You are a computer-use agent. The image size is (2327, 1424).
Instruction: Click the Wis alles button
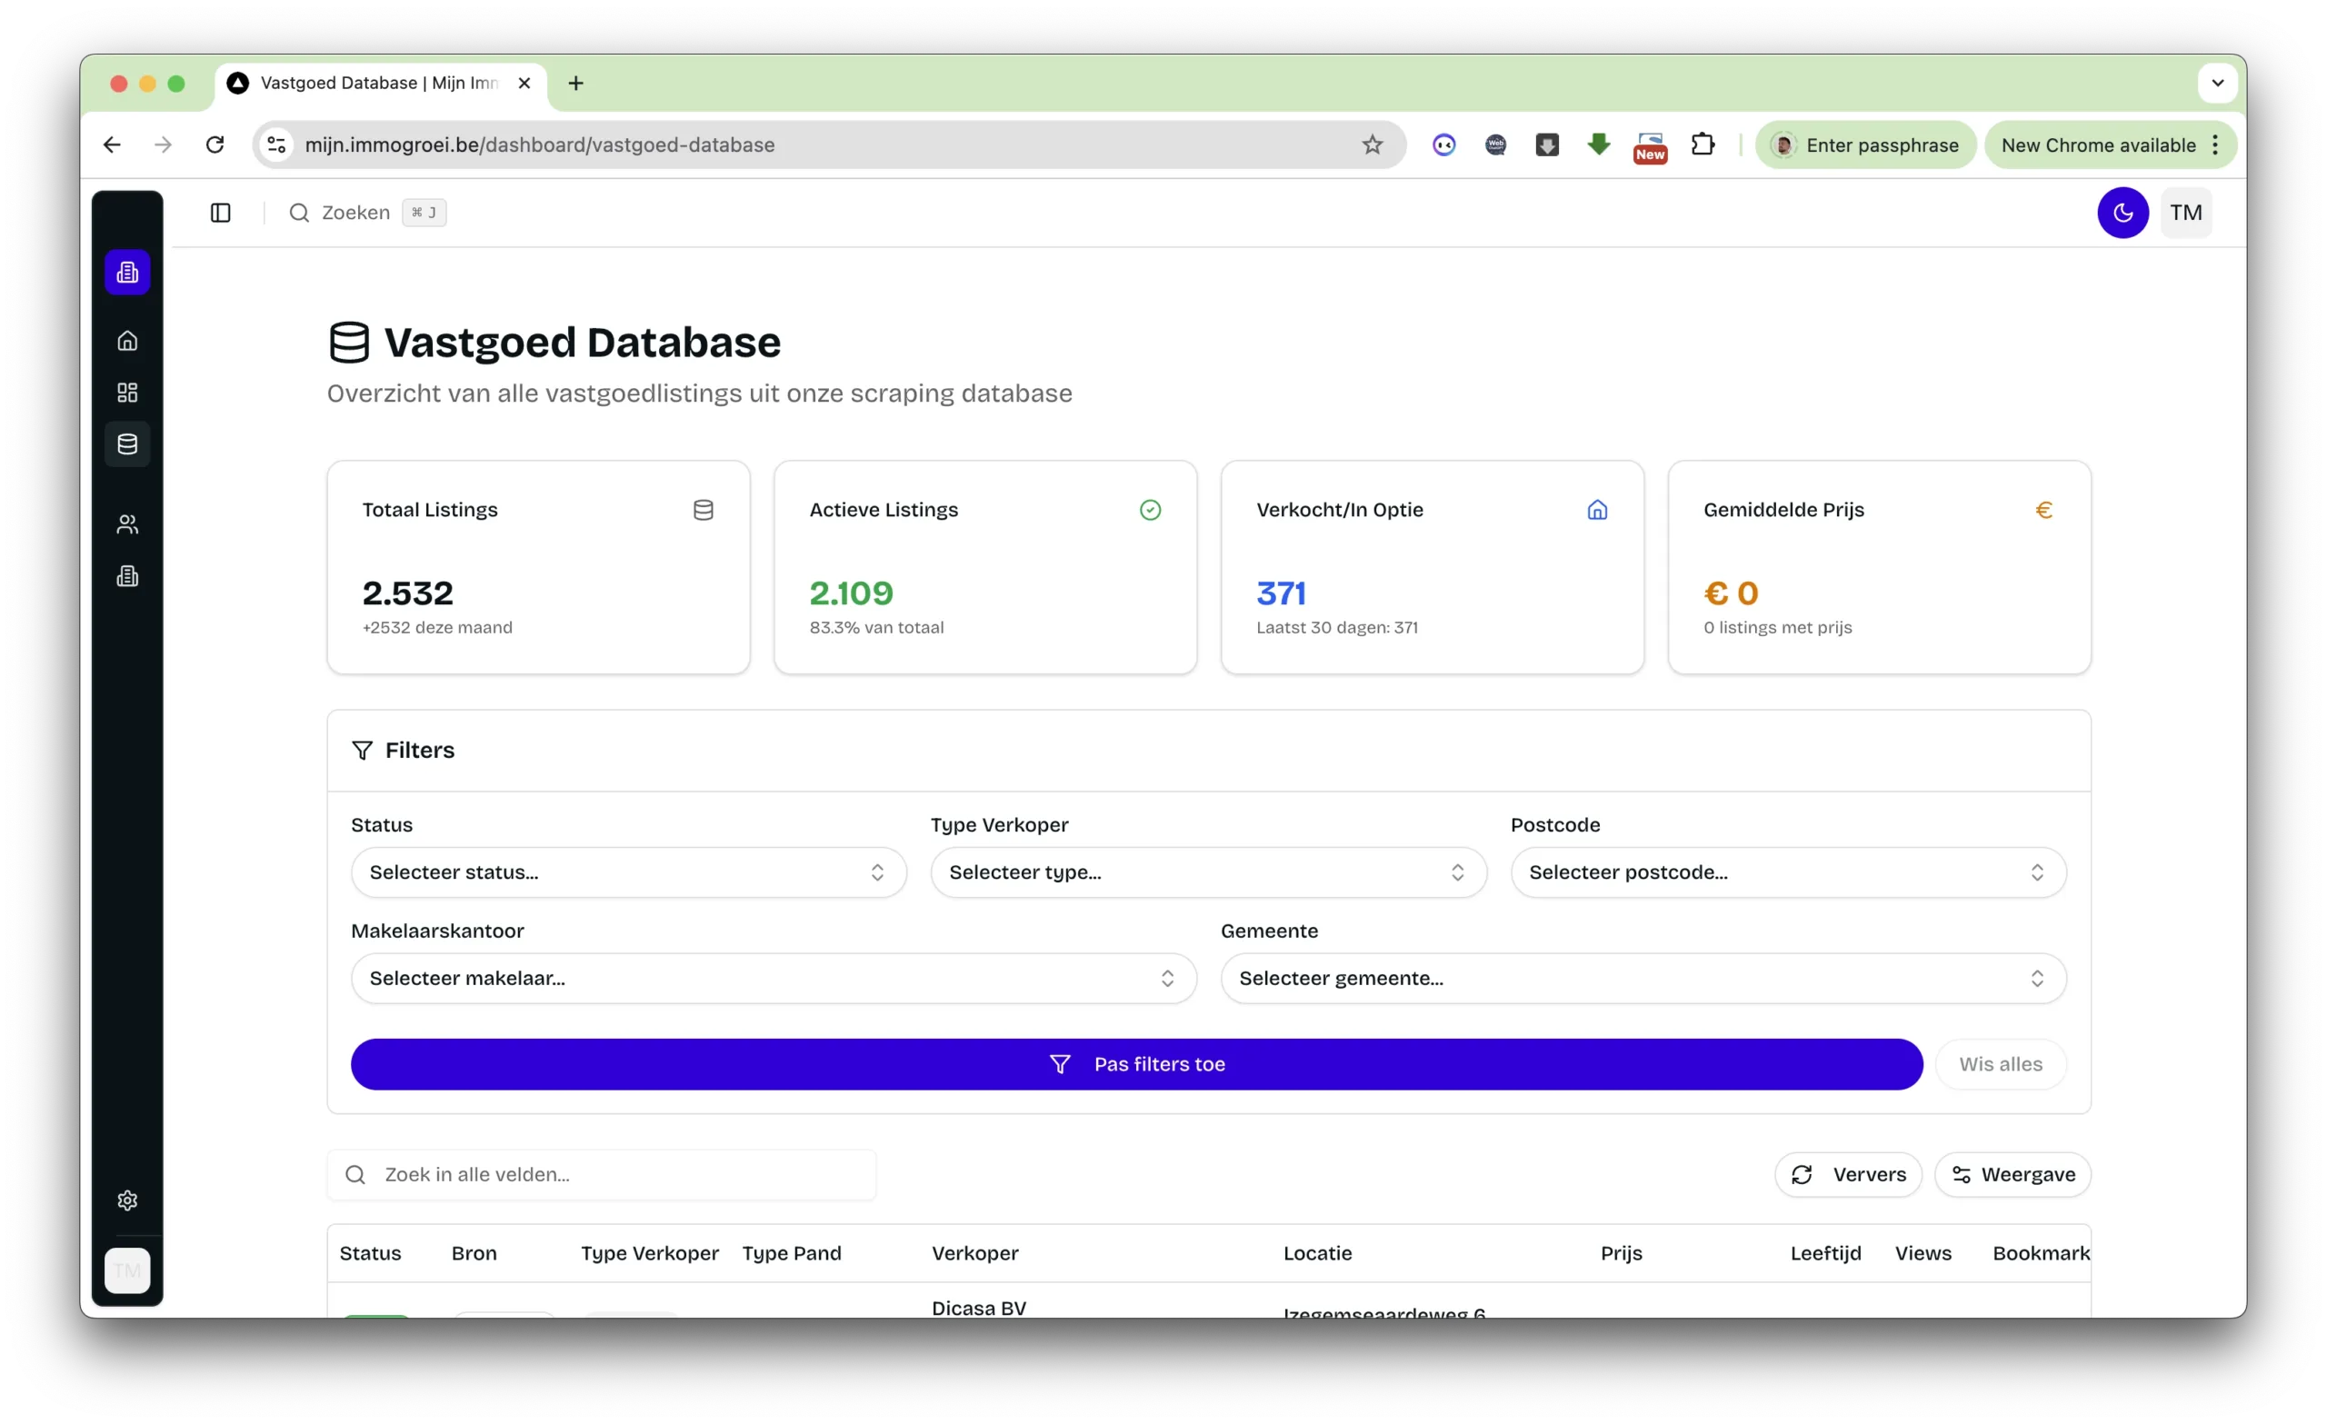coord(2001,1064)
